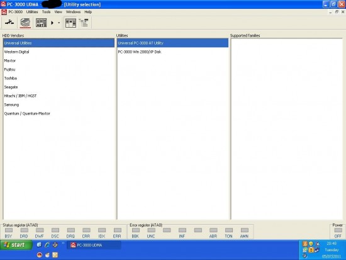Click the tree list view toolbar icon
The width and height of the screenshot is (346, 260).
click(x=84, y=23)
